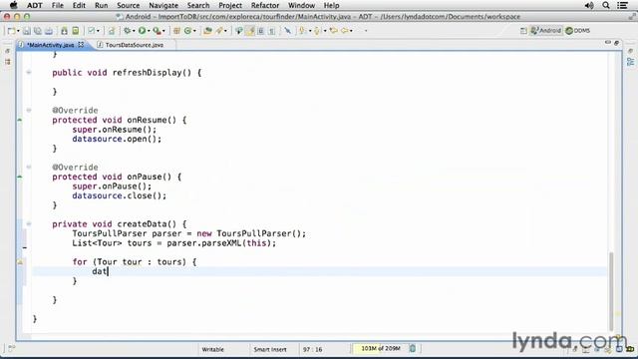This screenshot has height=359, width=638.
Task: Maximize the editor area icon
Action: tap(617, 42)
